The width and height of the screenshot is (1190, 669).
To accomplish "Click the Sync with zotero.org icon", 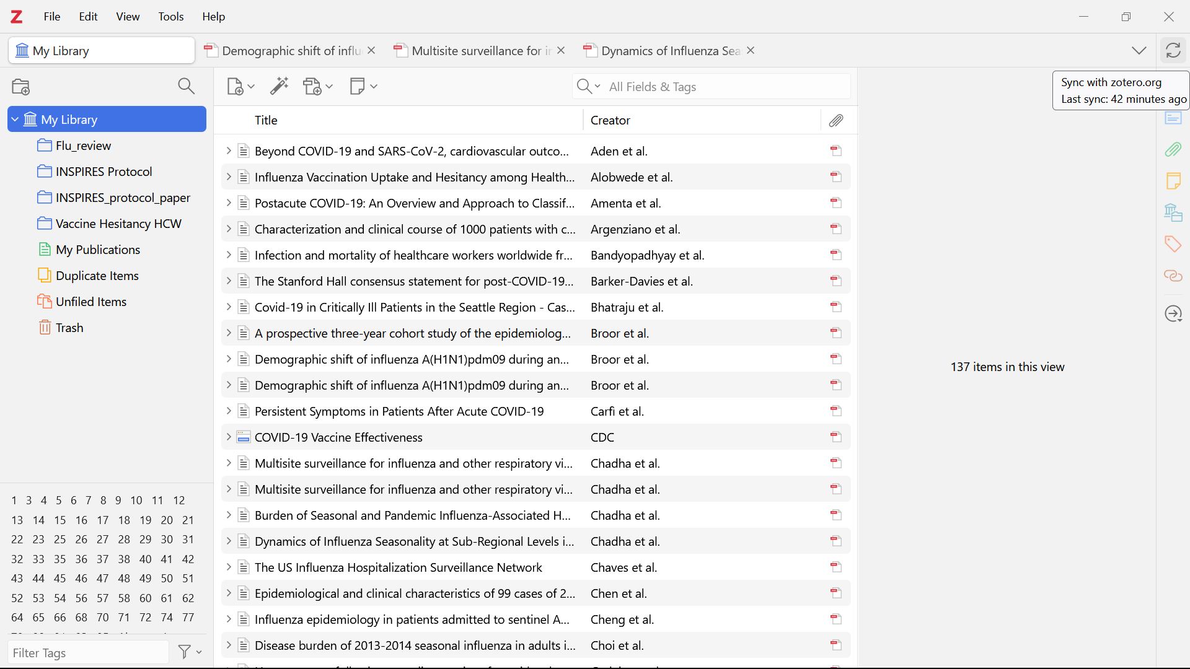I will coord(1173,50).
